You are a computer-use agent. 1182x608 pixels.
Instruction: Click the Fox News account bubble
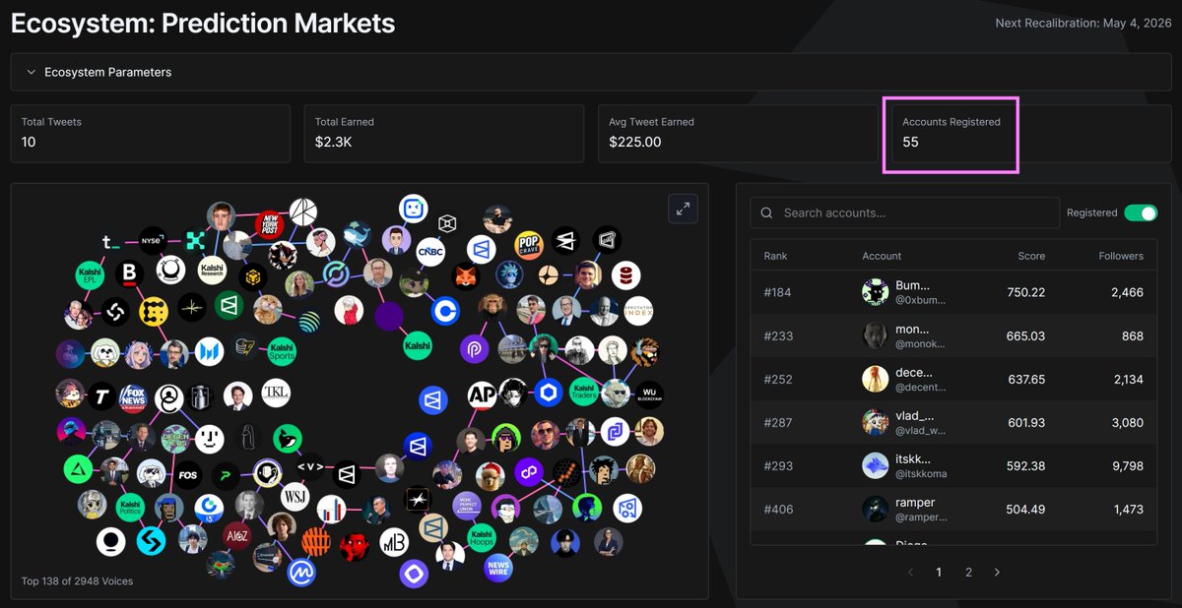133,397
